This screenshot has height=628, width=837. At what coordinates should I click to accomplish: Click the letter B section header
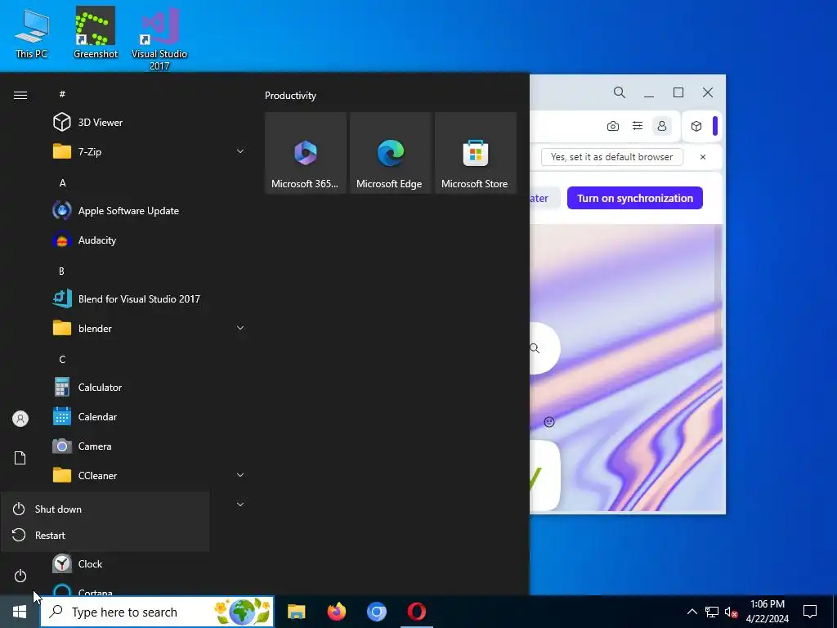61,271
